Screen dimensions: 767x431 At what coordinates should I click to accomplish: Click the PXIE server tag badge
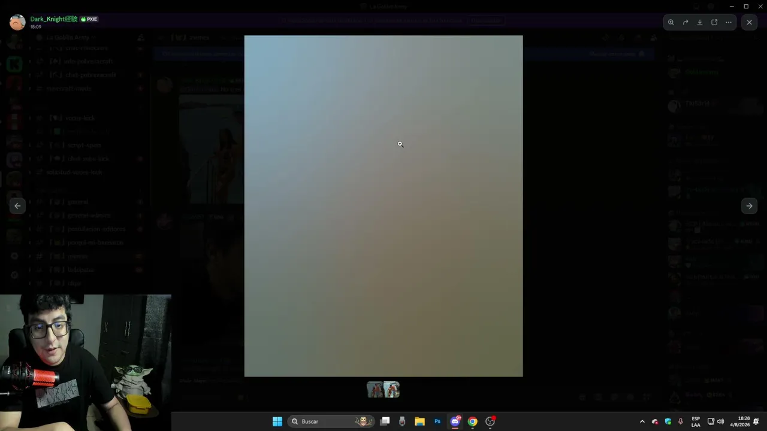89,19
